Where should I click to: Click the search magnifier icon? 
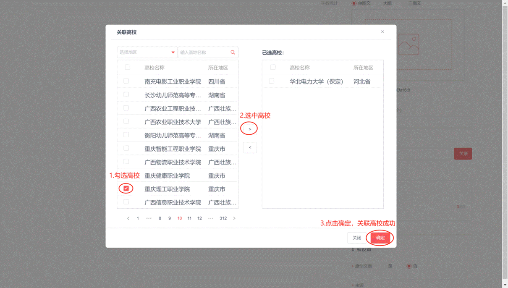click(x=233, y=52)
